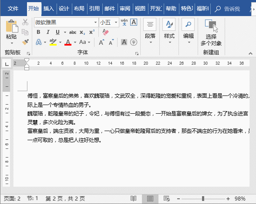Screen dimensions: 256x204
Task: Increase font size (larger A)
Action: 101,42
